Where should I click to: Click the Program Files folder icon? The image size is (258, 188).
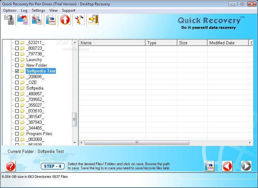point(22,134)
